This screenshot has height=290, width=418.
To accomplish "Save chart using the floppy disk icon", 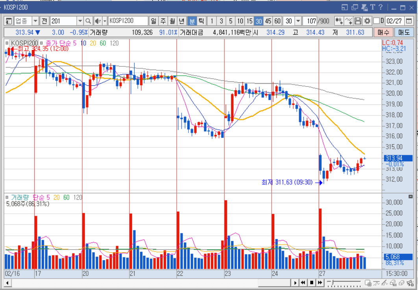I will coord(358,21).
